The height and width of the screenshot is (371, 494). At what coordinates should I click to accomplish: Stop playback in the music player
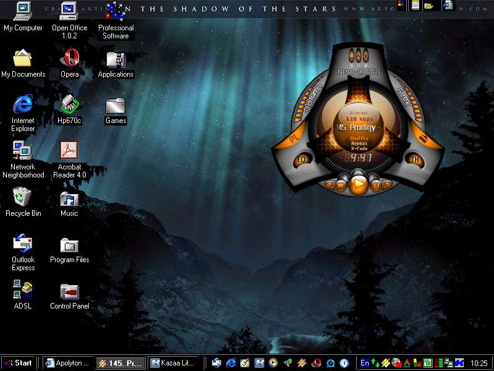pyautogui.click(x=341, y=184)
